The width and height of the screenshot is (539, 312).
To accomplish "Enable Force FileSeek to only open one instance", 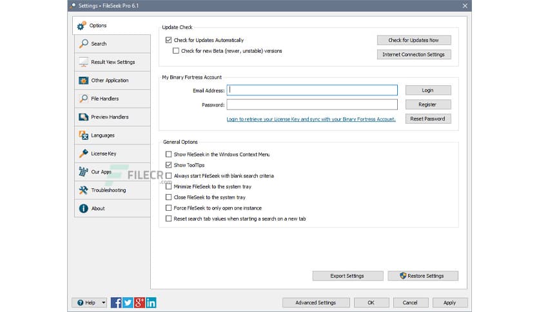I will (168, 208).
